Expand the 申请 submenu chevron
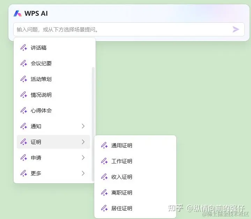Screen dimensions: 251x219 [83, 158]
